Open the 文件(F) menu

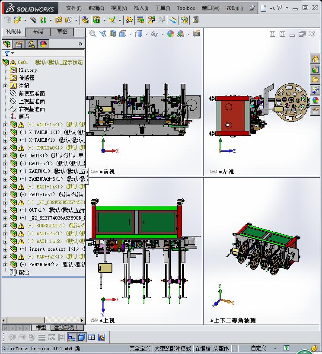click(73, 8)
